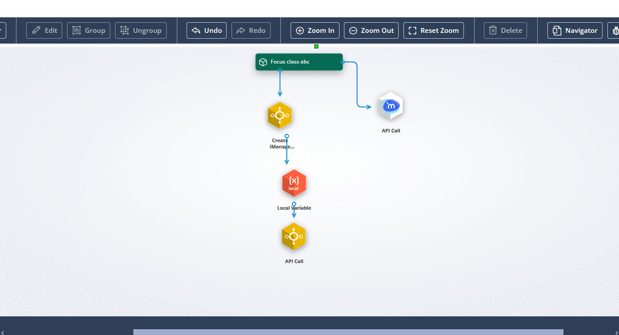
Task: Click the horizontal scrollbar thumb
Action: coord(348,332)
